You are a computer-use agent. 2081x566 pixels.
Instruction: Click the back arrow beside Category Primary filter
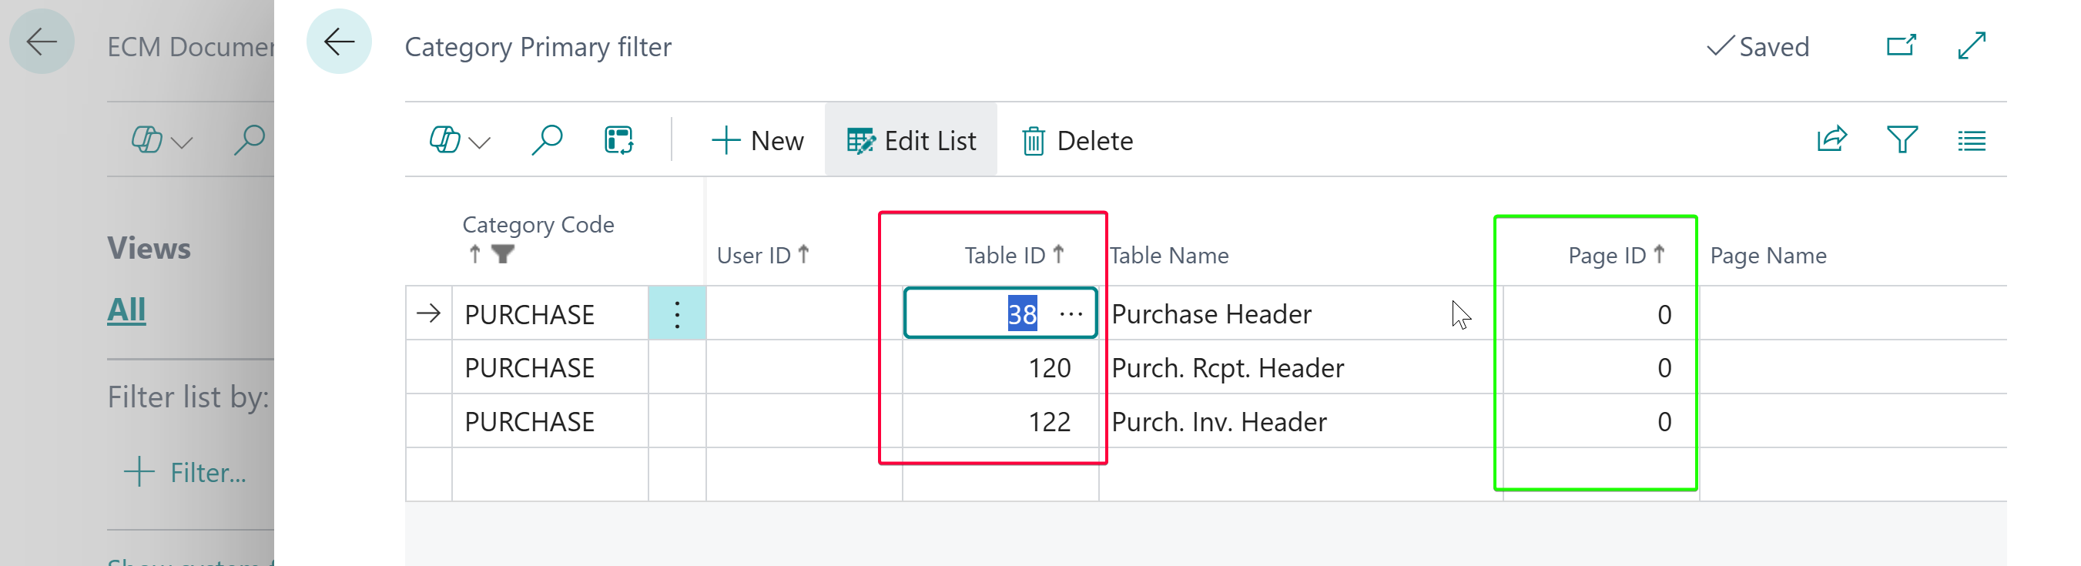tap(338, 42)
